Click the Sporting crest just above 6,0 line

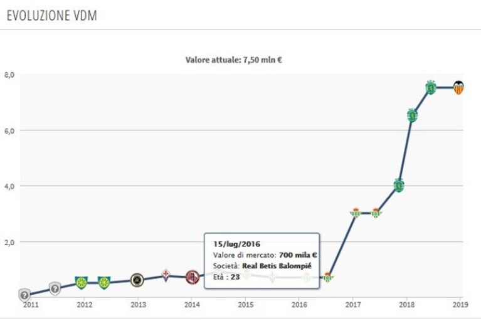(x=413, y=115)
